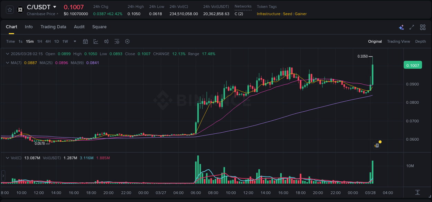Open the indicator settings gear icon
432x202 pixels.
[117, 41]
